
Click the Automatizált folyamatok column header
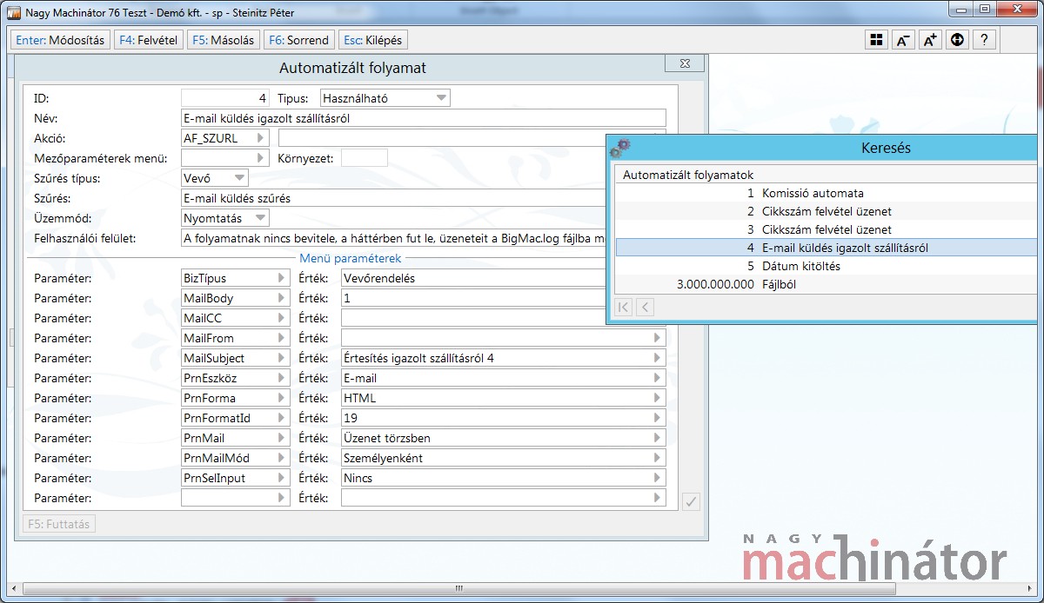coord(826,175)
